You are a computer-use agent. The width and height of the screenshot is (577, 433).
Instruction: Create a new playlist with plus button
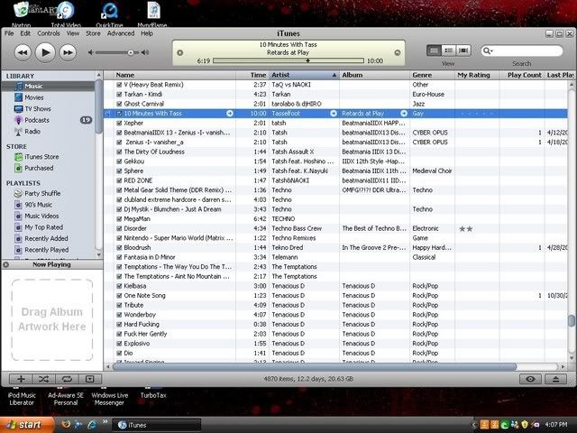click(x=21, y=379)
